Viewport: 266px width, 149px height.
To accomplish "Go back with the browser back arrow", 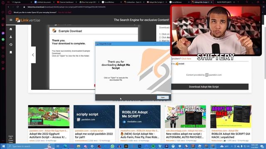I will pos(8,7).
